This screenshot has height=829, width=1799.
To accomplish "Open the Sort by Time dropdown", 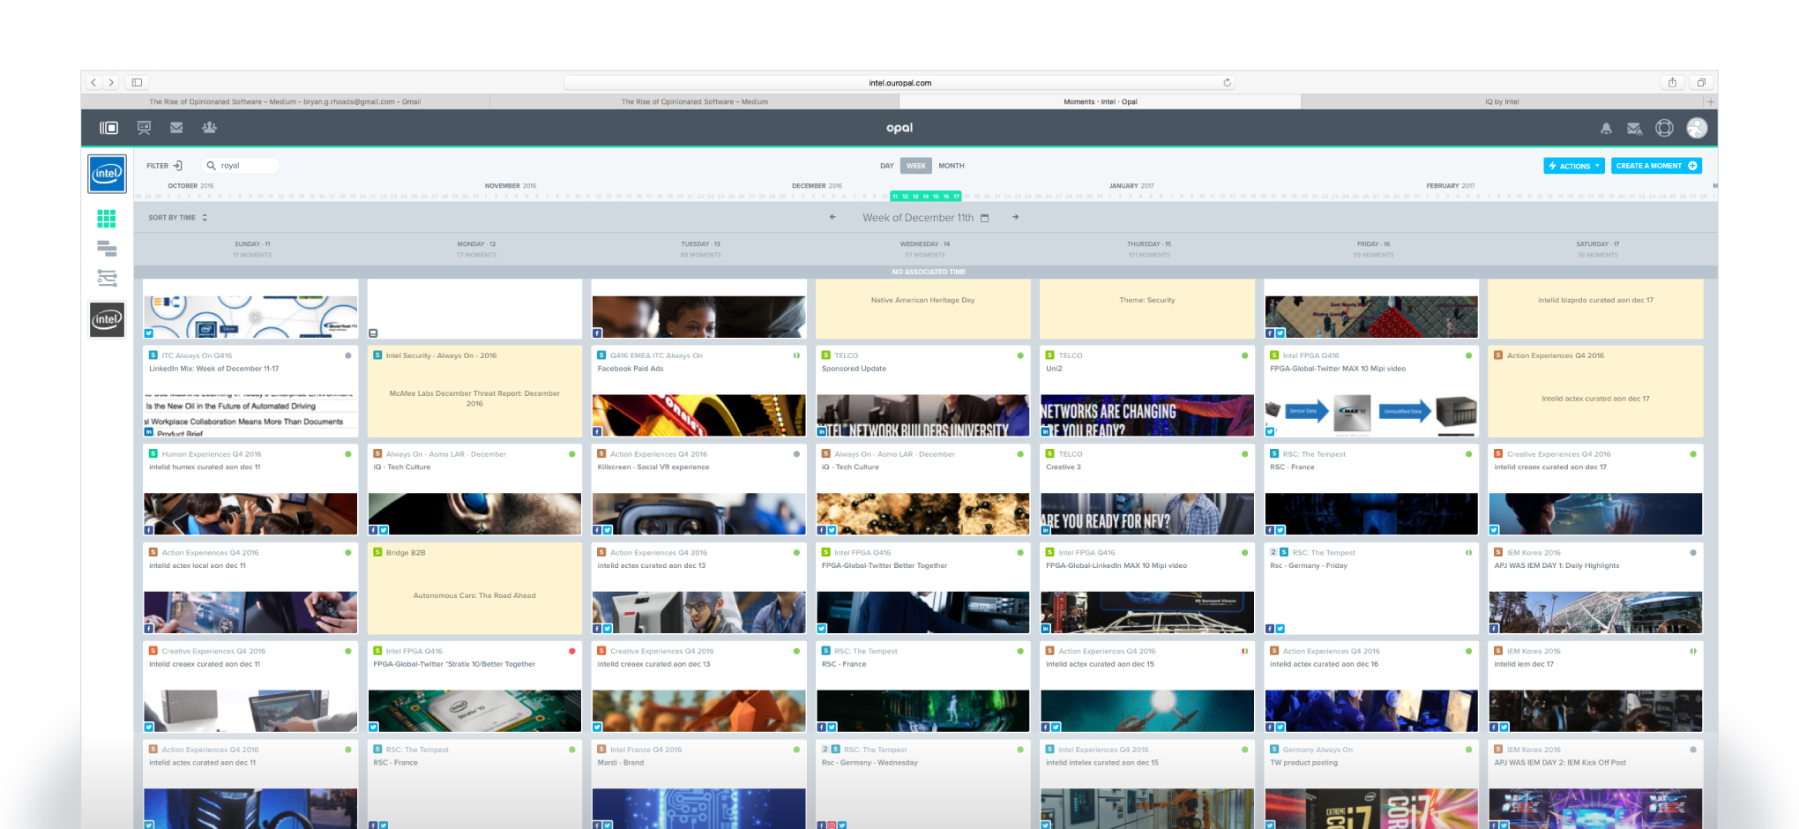I will click(177, 218).
